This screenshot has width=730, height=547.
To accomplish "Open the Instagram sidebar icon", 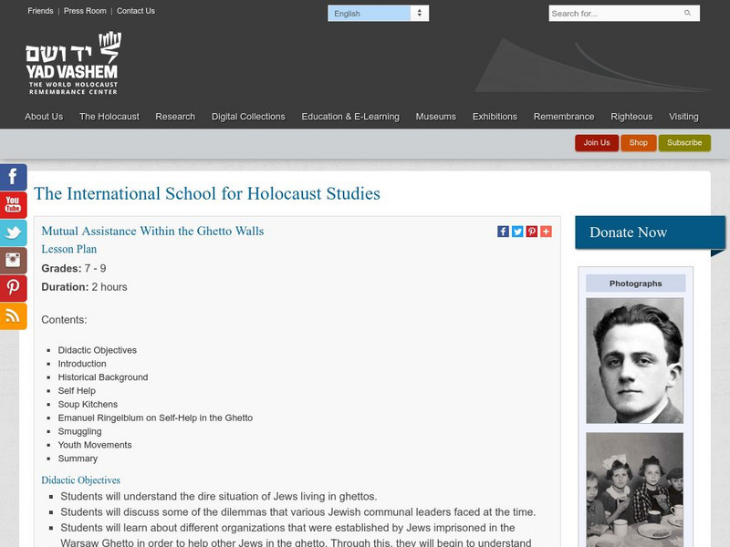I will (x=13, y=261).
